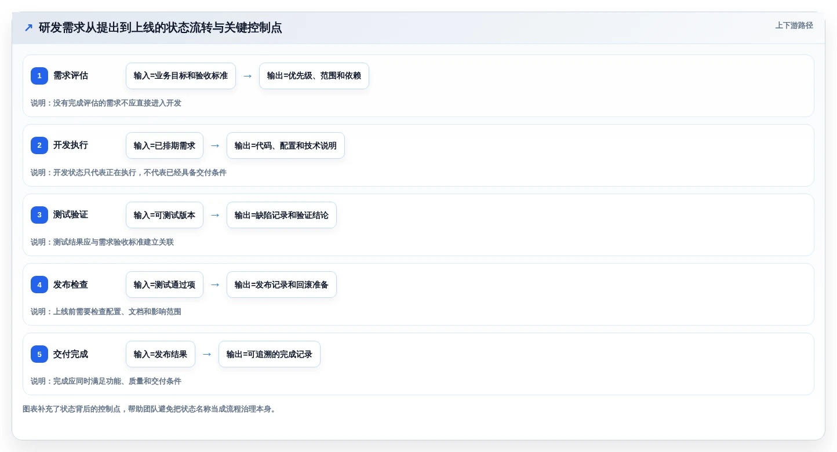Click the note 说明：上线前需要检查配置、文档和影响范围
Image resolution: width=837 pixels, height=452 pixels.
point(106,312)
